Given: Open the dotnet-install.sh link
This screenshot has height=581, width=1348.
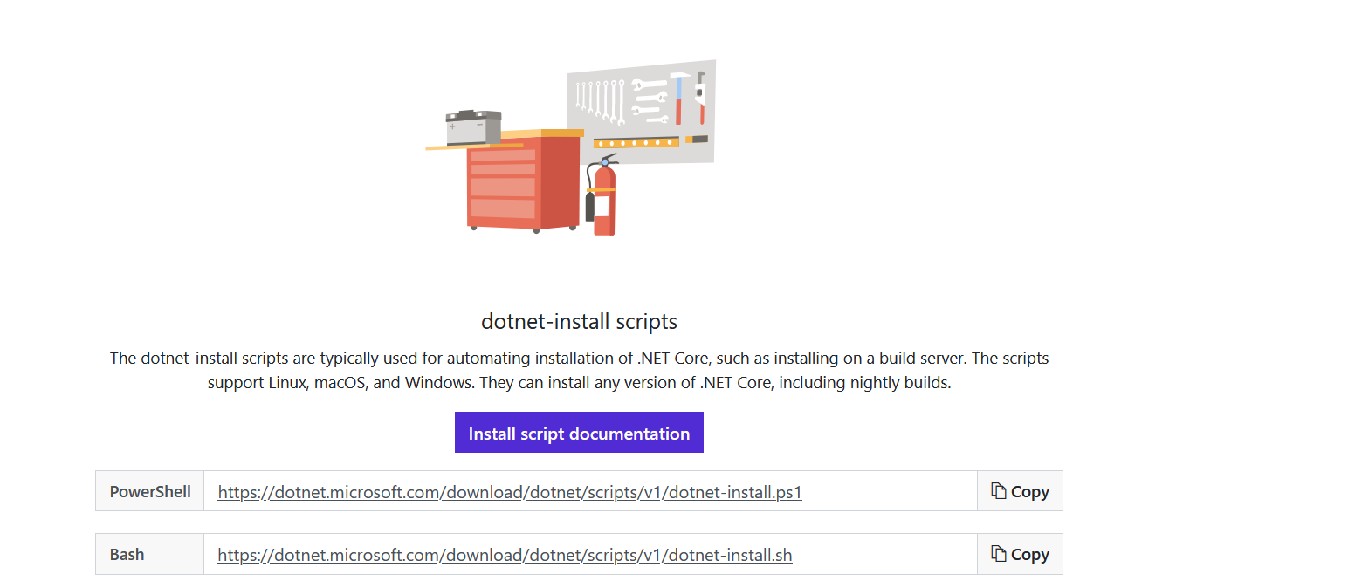Looking at the screenshot, I should tap(505, 555).
